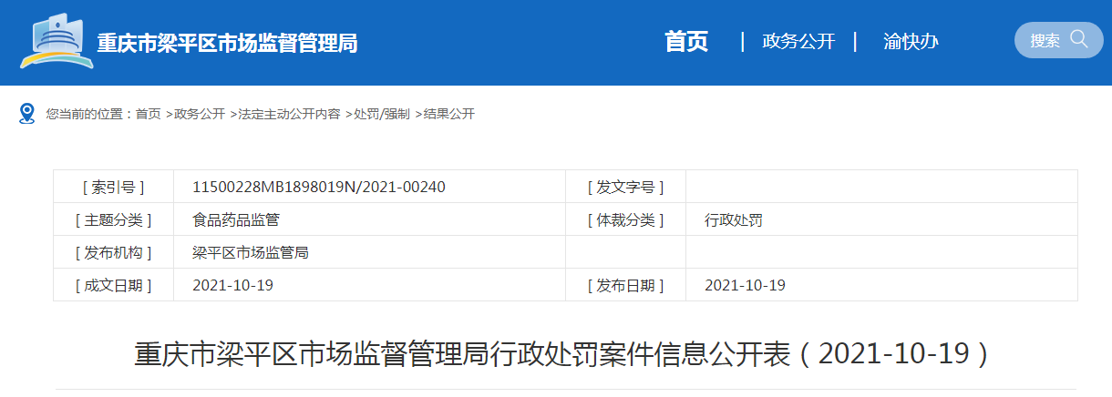Select index number 11500228MB1898019N/2021-00240
This screenshot has height=397, width=1112.
[319, 187]
